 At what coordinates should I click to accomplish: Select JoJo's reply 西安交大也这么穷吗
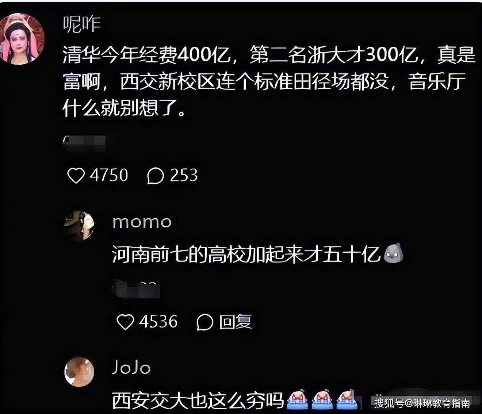(198, 400)
